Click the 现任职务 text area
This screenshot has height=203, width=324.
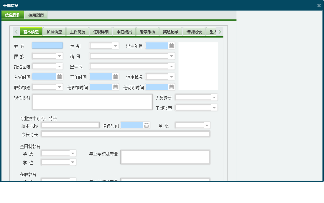click(x=92, y=101)
